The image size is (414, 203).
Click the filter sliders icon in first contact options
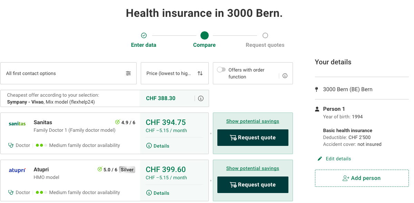pos(128,73)
